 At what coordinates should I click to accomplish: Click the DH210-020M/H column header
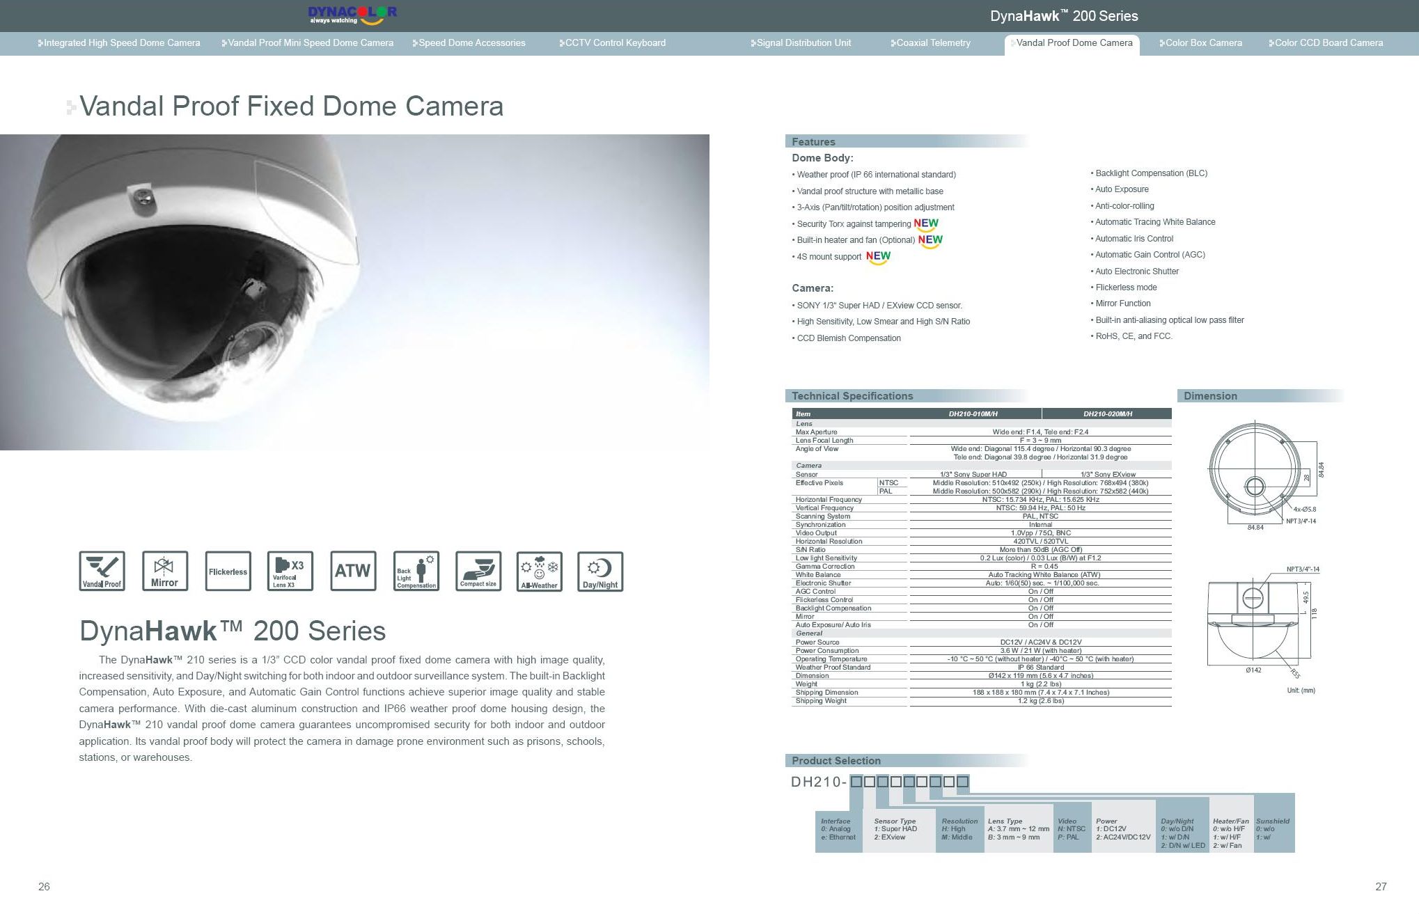(1107, 414)
